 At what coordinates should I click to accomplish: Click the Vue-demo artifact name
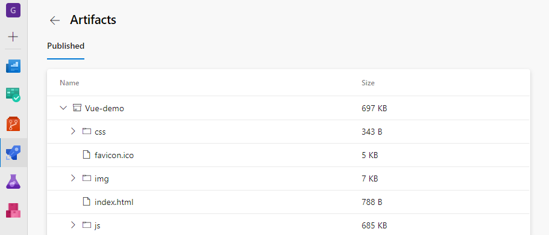[104, 108]
